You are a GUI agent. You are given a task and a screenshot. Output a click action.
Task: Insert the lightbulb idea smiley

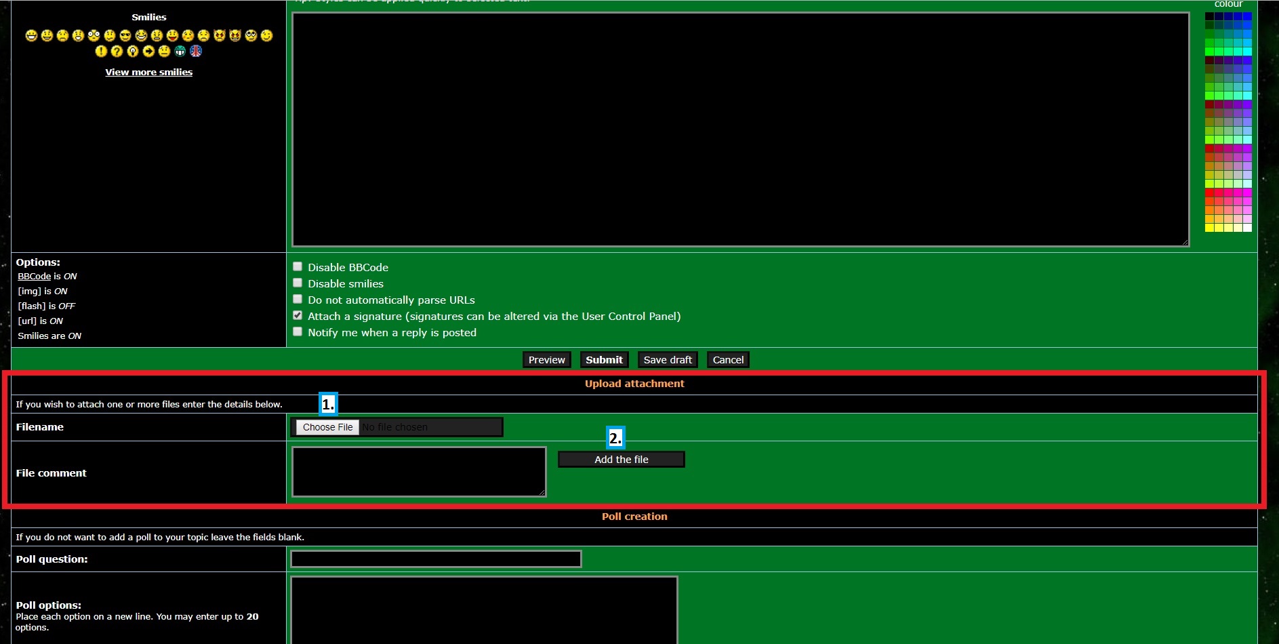point(133,51)
